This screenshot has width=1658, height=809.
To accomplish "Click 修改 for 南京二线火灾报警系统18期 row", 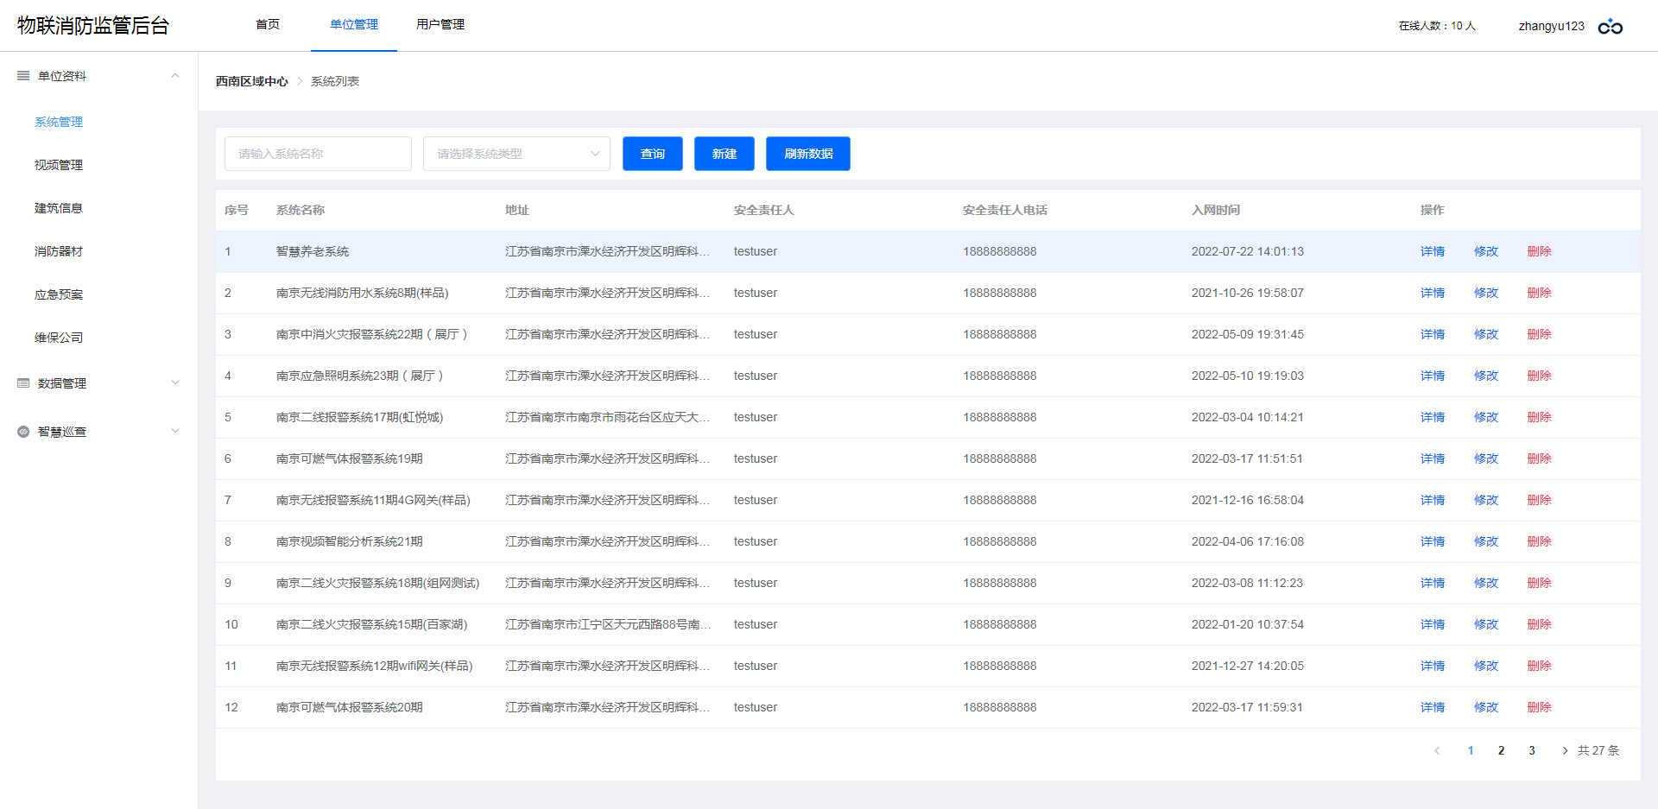I will click(1486, 583).
